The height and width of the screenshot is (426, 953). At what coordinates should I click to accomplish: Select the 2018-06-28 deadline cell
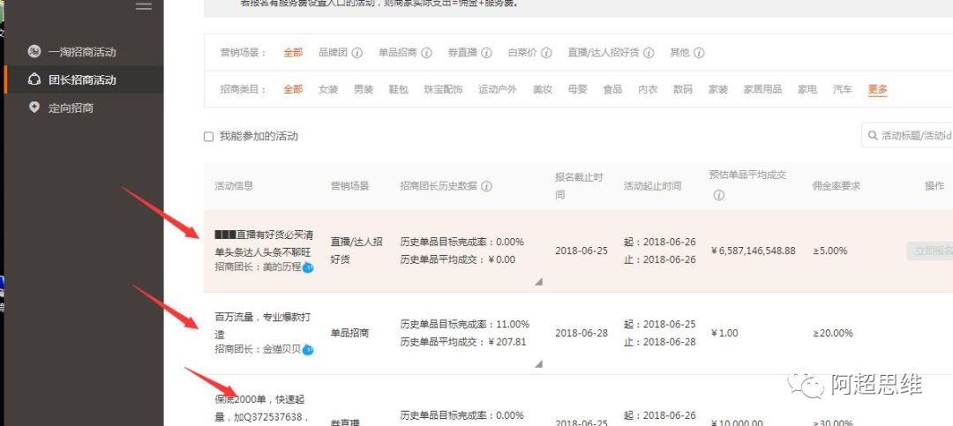(x=581, y=333)
